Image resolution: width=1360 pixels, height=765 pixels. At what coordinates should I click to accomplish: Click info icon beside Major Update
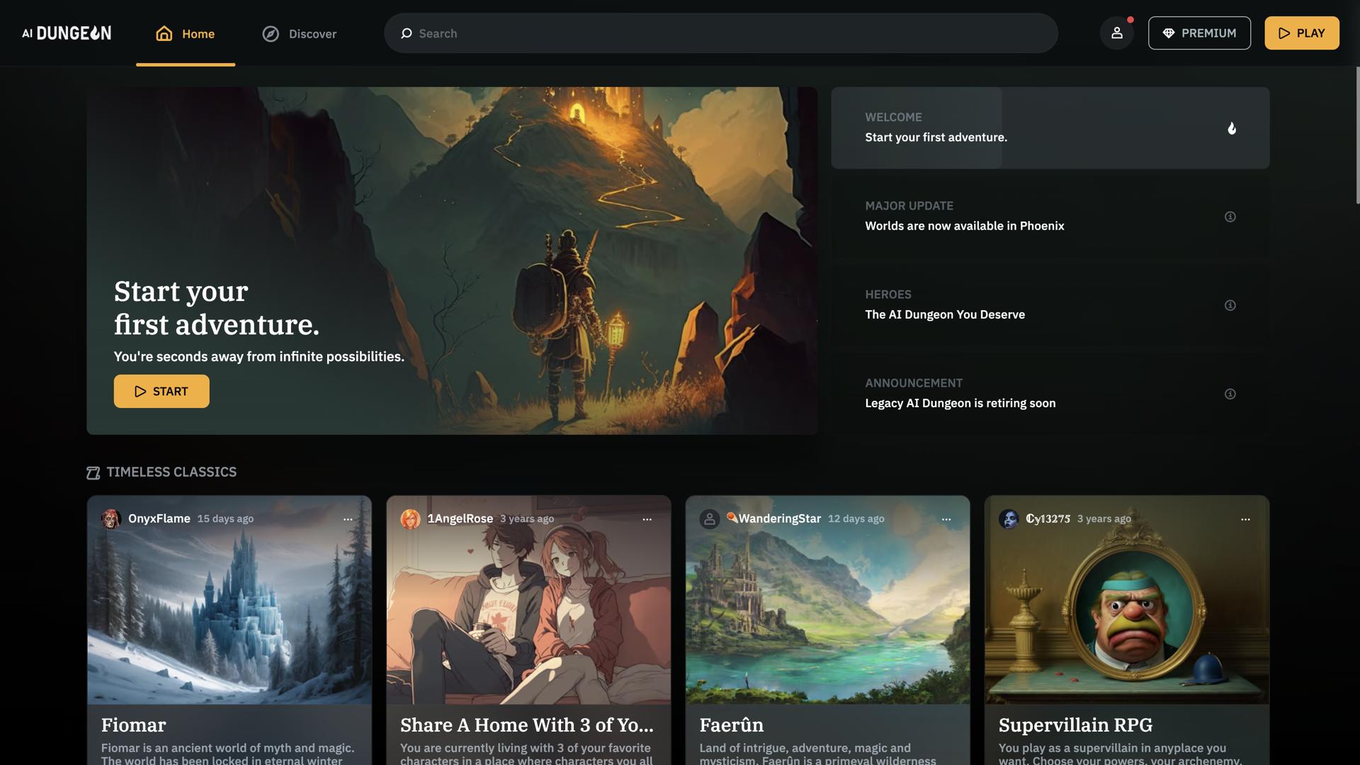point(1230,217)
